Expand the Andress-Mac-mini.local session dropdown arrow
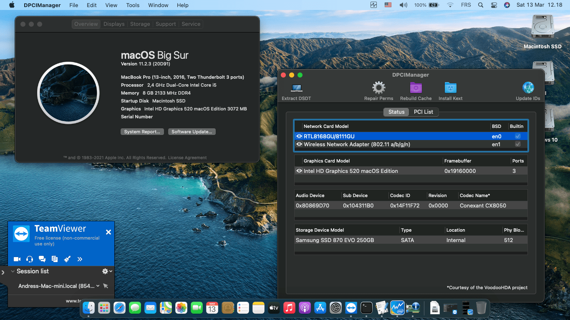Viewport: 570px width, 320px height. 98,286
